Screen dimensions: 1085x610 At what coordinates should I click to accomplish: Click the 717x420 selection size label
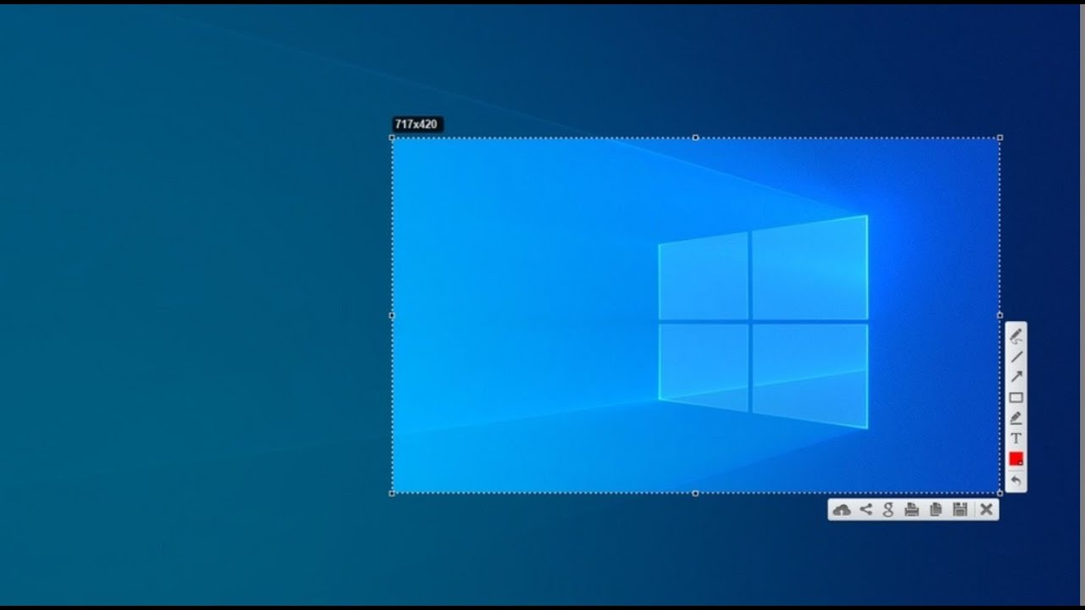coord(417,125)
